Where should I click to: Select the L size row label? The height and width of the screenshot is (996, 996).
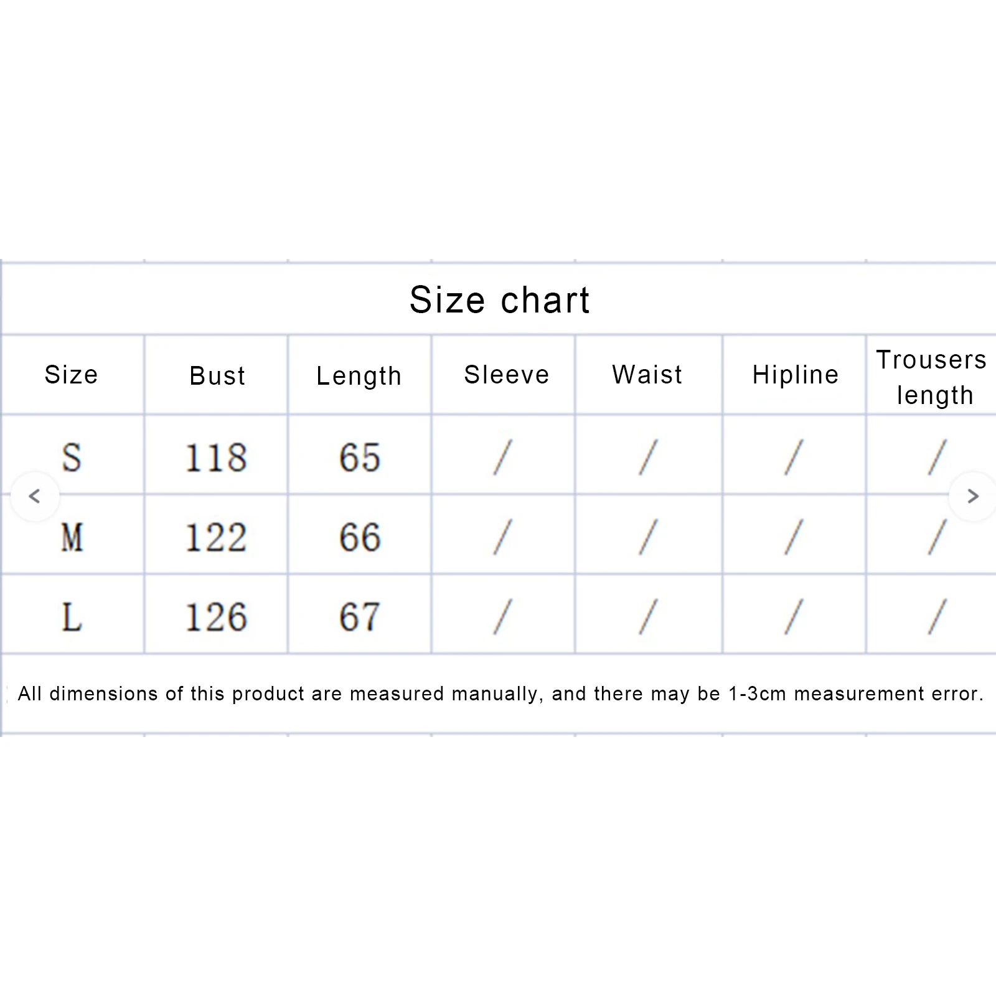[72, 617]
